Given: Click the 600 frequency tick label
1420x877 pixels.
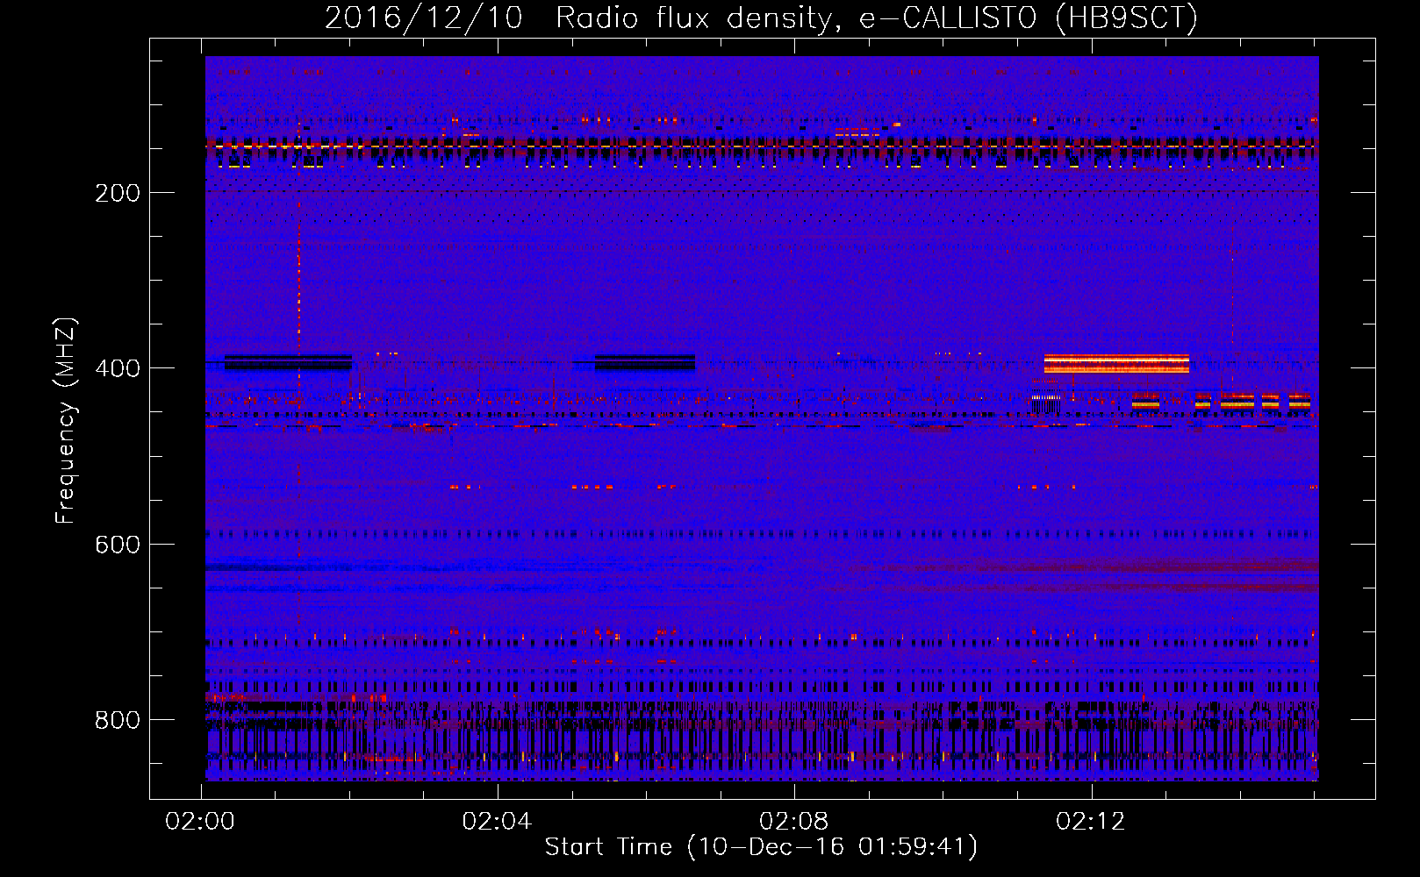Looking at the screenshot, I should pyautogui.click(x=118, y=545).
